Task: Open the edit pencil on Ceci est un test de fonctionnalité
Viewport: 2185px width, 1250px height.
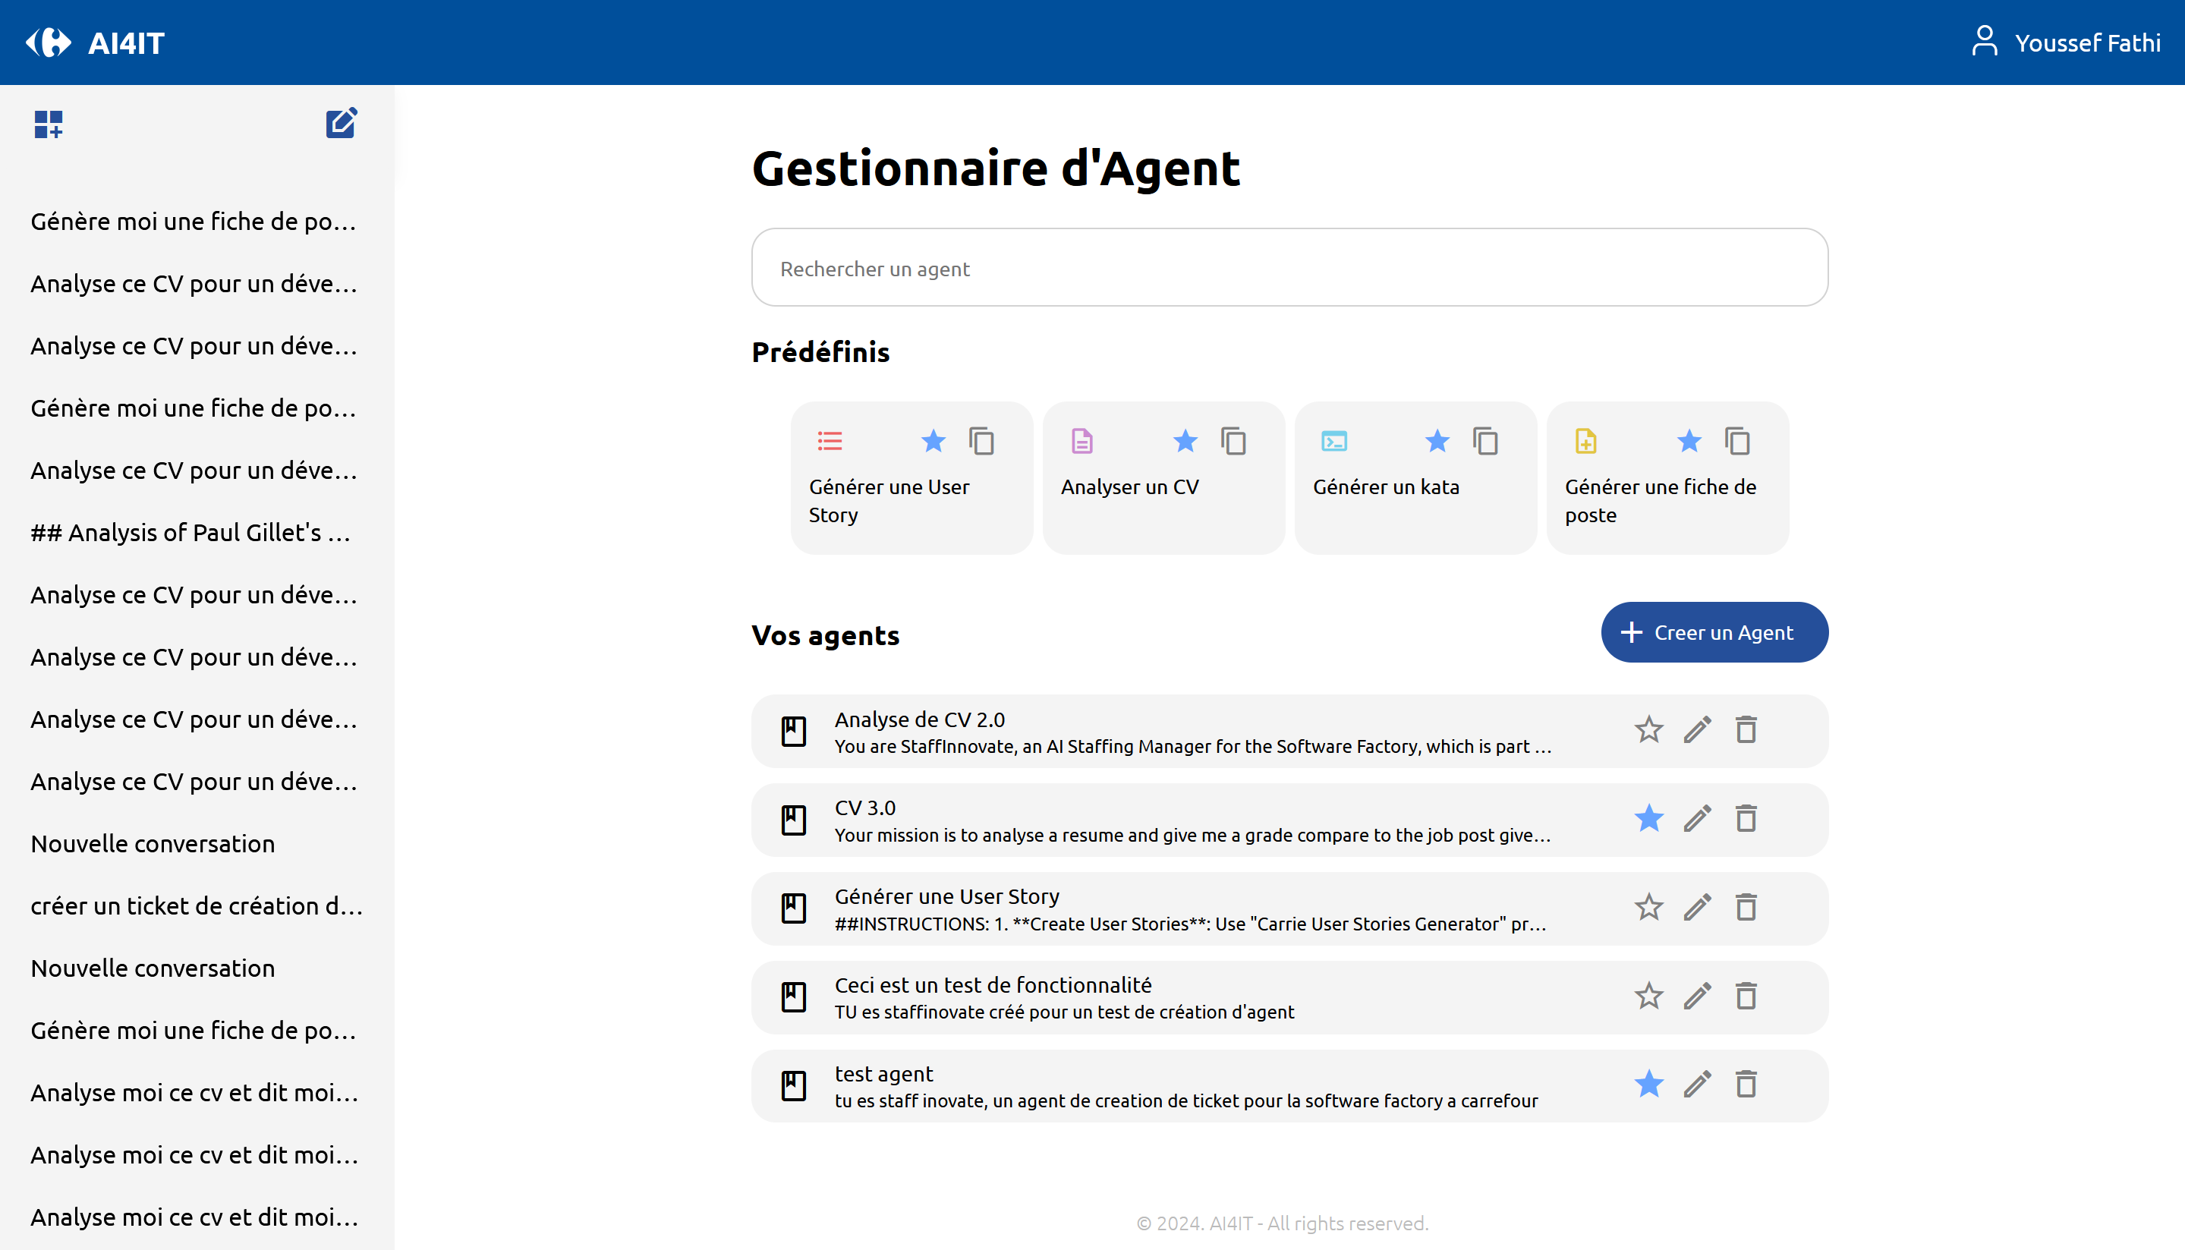Action: coord(1697,996)
